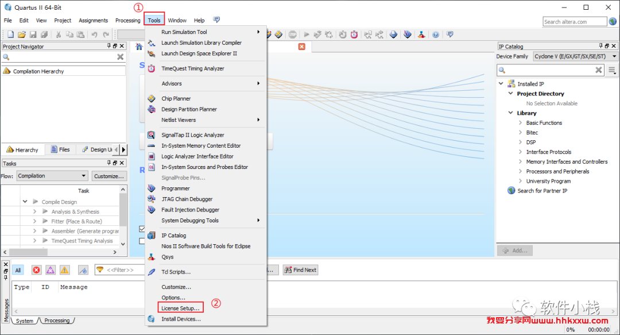Open IP Catalog list options menu icon

click(x=612, y=70)
